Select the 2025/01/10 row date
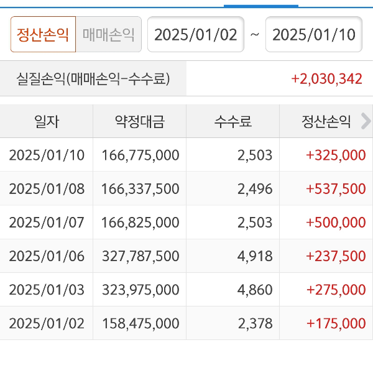 pos(47,155)
